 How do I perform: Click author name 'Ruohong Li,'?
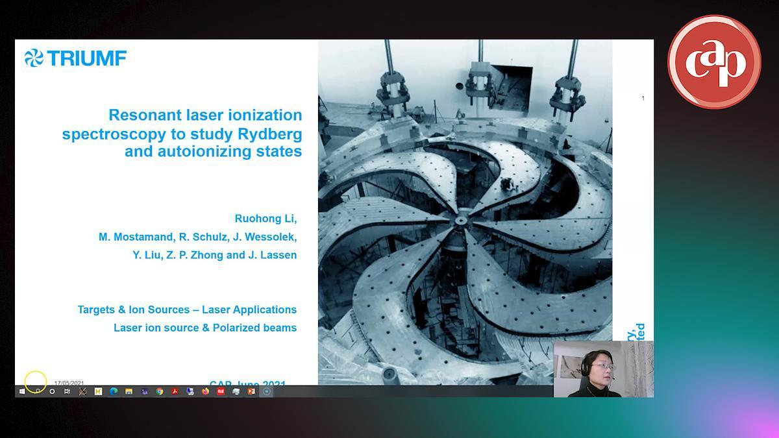pyautogui.click(x=266, y=219)
